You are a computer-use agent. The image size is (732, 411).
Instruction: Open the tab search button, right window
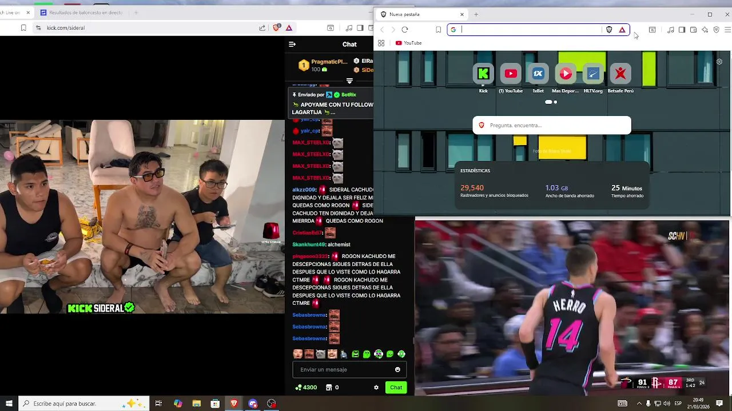click(x=652, y=30)
